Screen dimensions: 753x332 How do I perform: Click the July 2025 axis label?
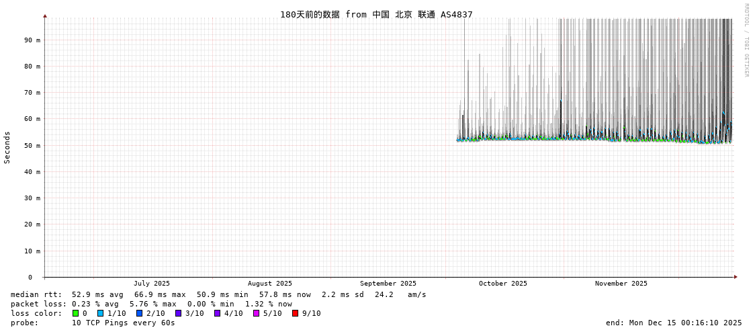pos(151,284)
